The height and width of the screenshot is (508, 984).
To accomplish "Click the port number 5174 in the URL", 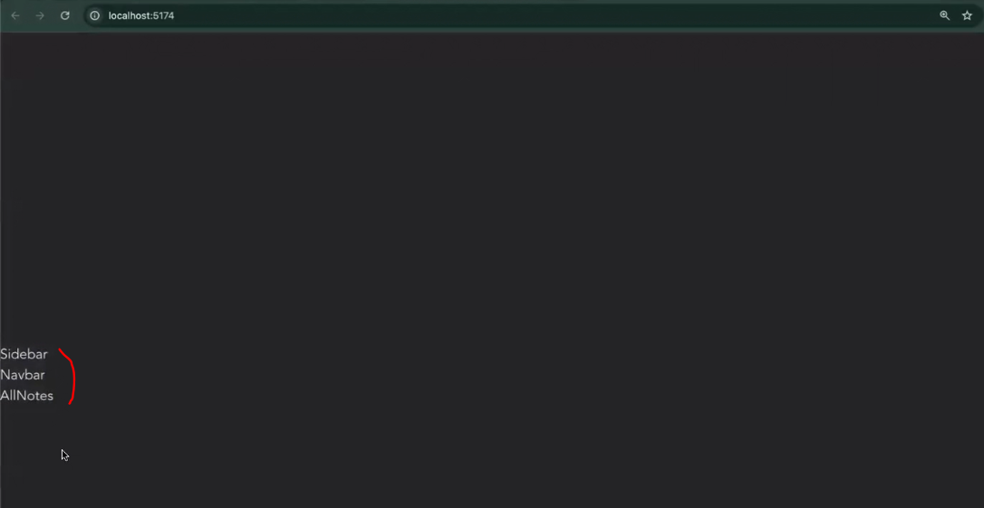I will point(163,15).
